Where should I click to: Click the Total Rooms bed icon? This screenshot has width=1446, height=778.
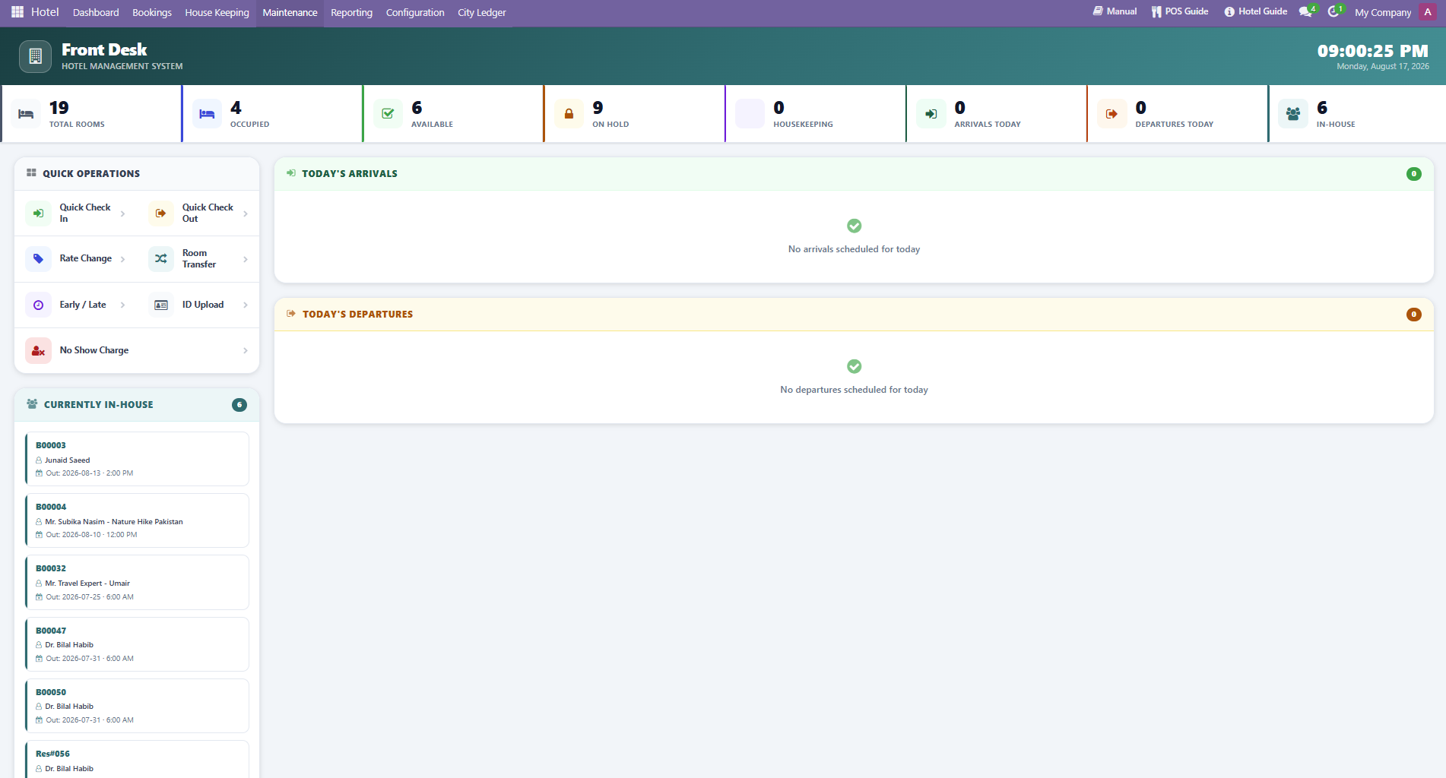tap(26, 114)
